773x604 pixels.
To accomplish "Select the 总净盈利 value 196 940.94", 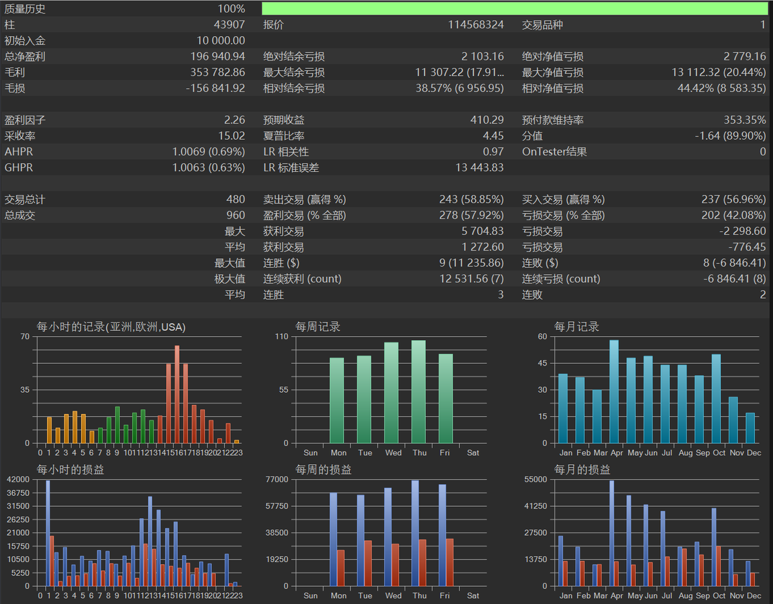I will click(218, 57).
